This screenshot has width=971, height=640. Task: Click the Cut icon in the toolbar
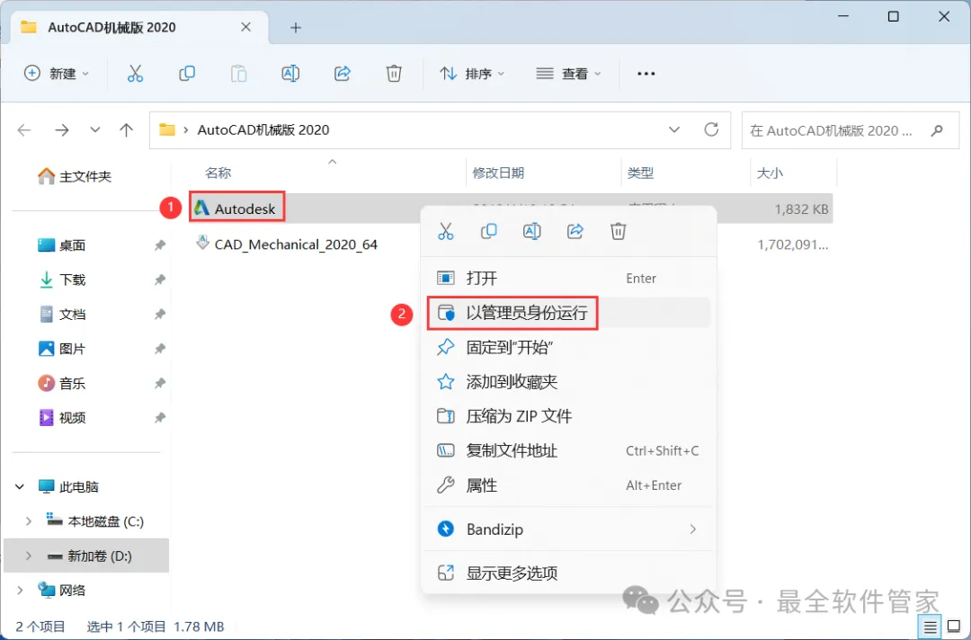point(135,74)
